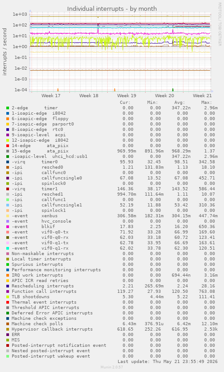Click the Week 21 axis label
Image resolution: width=224 pixels, height=372 pixels.
(202, 96)
